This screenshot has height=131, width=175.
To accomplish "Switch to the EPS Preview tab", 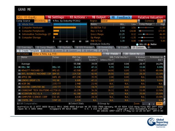I will [x=84, y=47].
